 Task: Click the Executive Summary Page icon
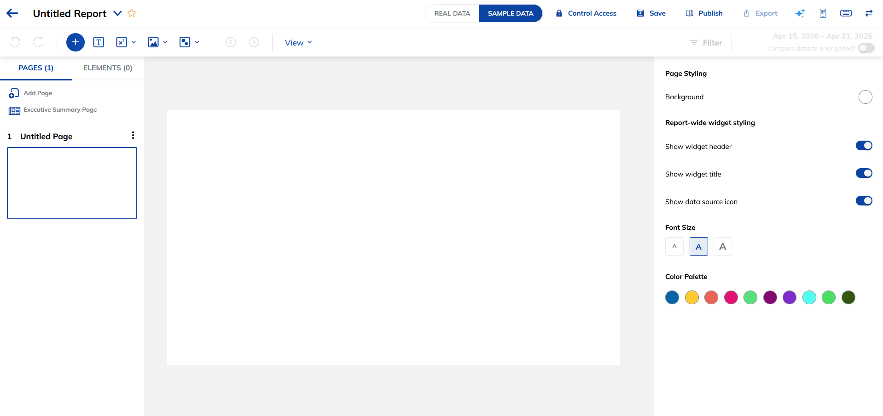[14, 111]
